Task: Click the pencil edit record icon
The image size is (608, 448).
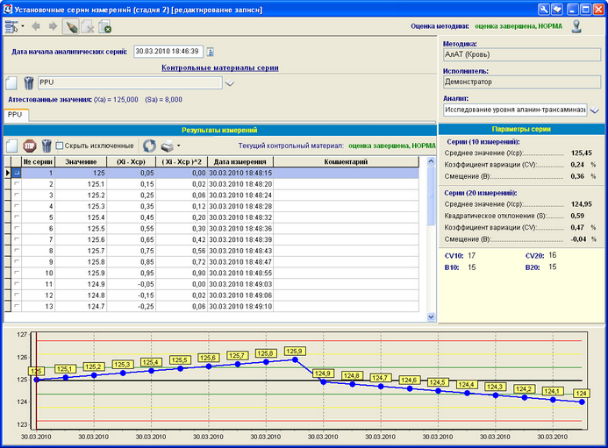Action: click(x=71, y=26)
